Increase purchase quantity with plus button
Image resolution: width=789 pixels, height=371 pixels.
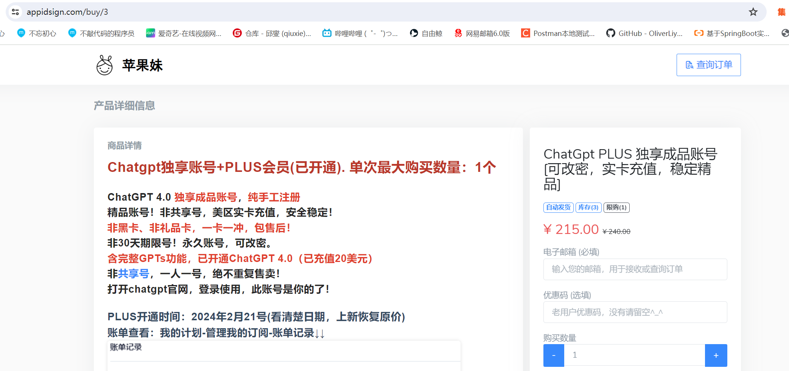716,355
